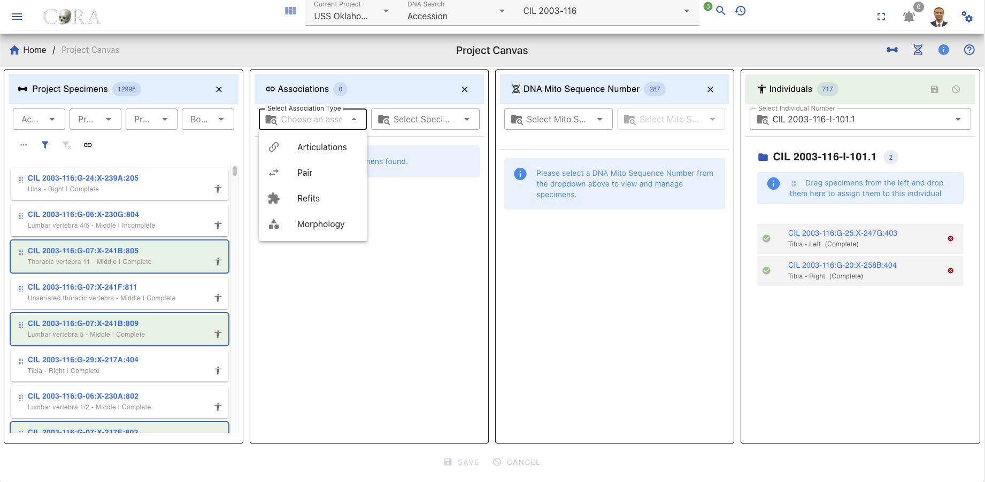
Task: Open the Bo... filter dropdown
Action: pos(208,119)
